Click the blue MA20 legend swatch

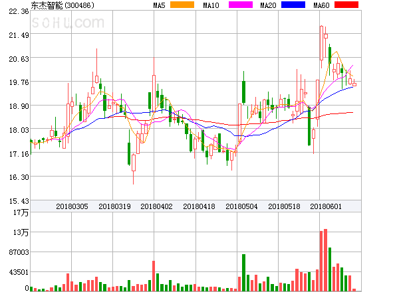pos(293,5)
